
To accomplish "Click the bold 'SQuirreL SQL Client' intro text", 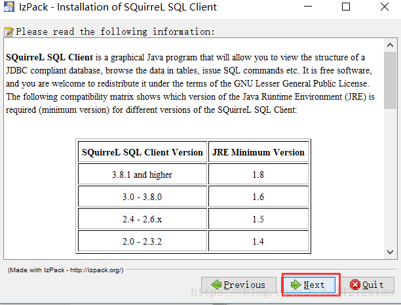I will pyautogui.click(x=49, y=57).
